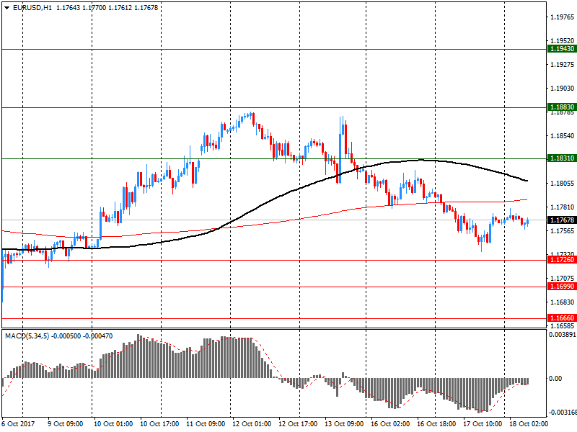Click the 12 Oct 01:00 time axis label
Image resolution: width=577 pixels, height=432 pixels.
coord(252,423)
